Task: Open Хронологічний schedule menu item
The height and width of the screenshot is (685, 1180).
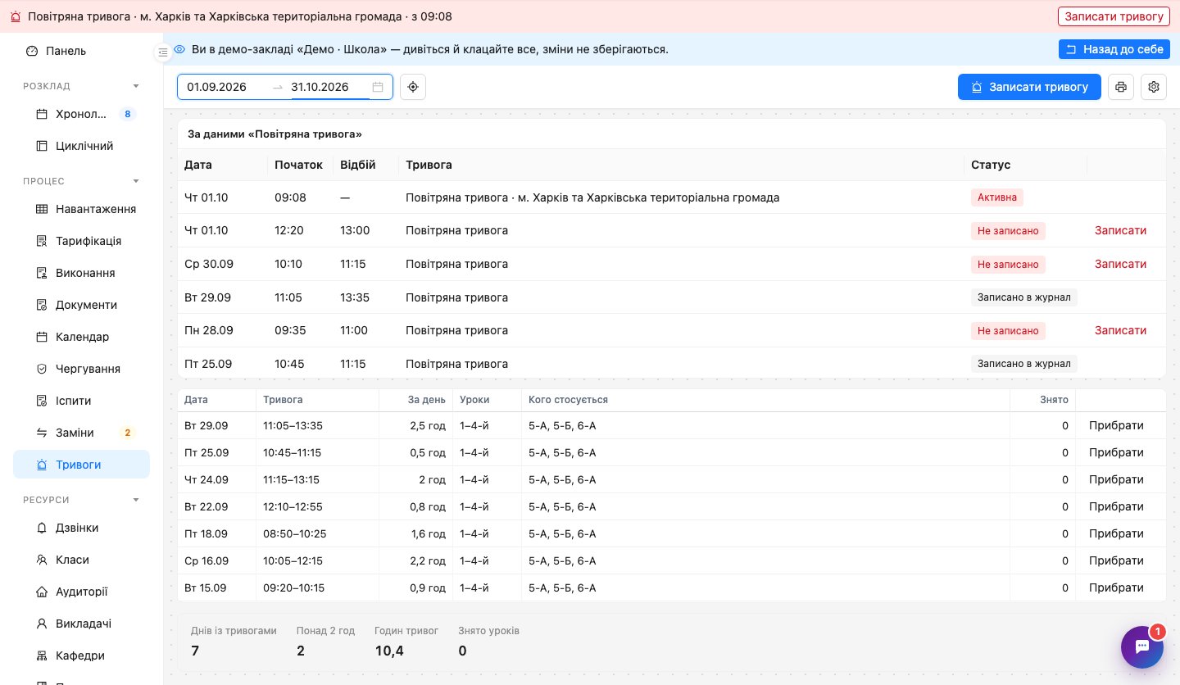Action: (81, 114)
